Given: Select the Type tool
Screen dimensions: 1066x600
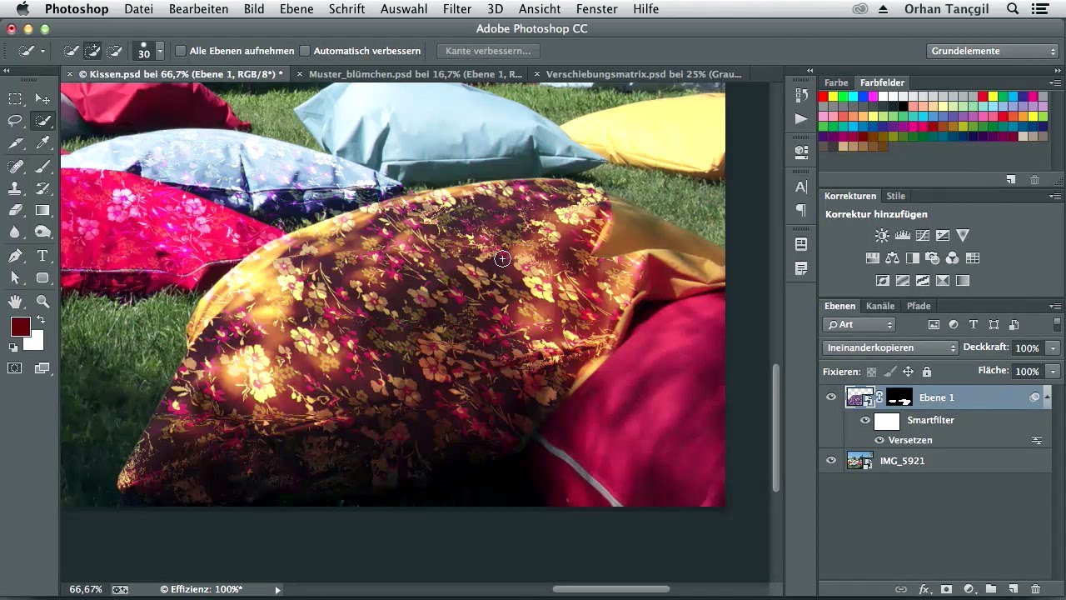Looking at the screenshot, I should pyautogui.click(x=43, y=256).
